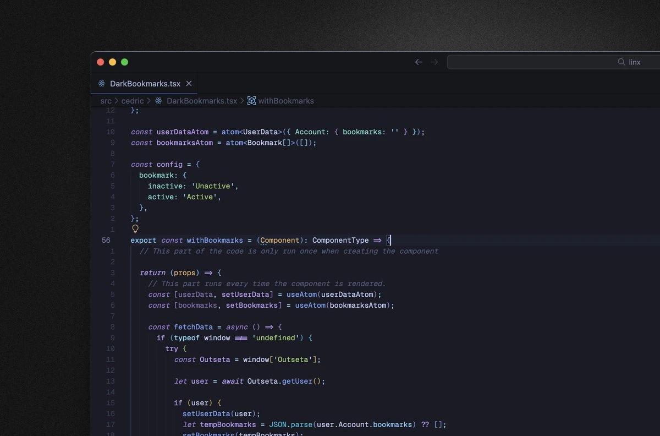This screenshot has height=436, width=660.
Task: Click the React file icon in breadcrumb
Action: (159, 101)
